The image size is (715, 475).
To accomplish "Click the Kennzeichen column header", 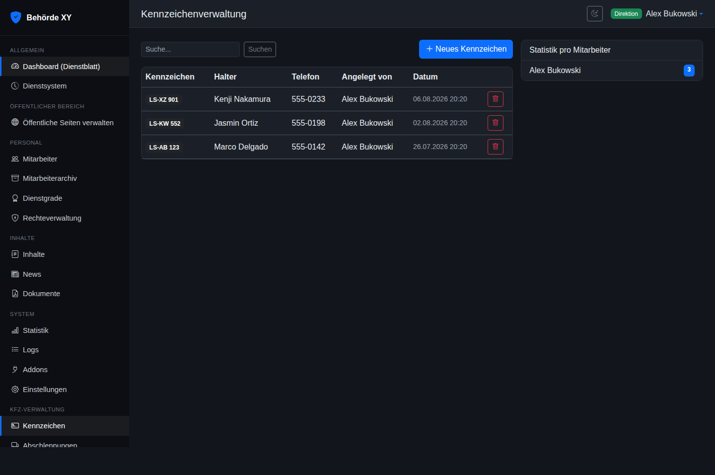I will coord(170,77).
